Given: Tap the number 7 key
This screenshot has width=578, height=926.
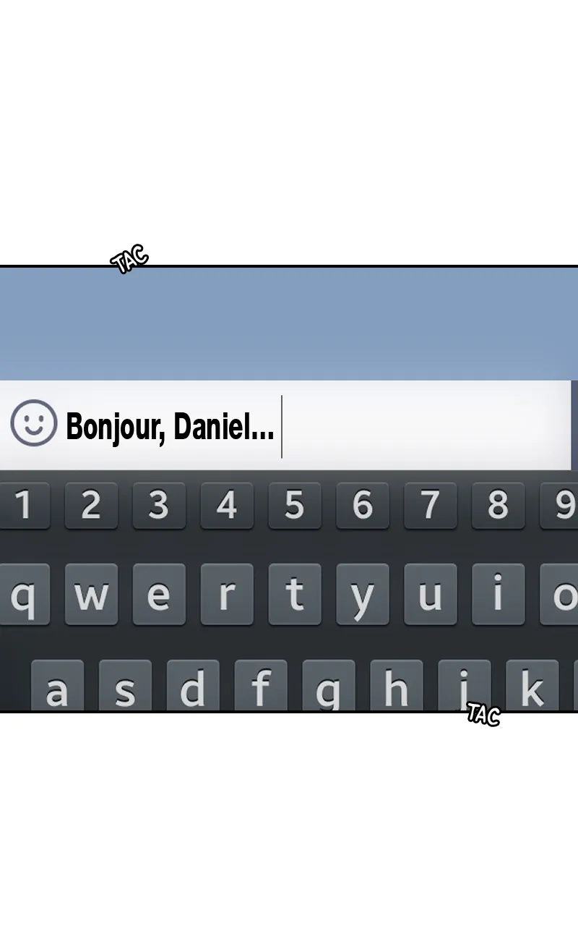Looking at the screenshot, I should pos(431,505).
